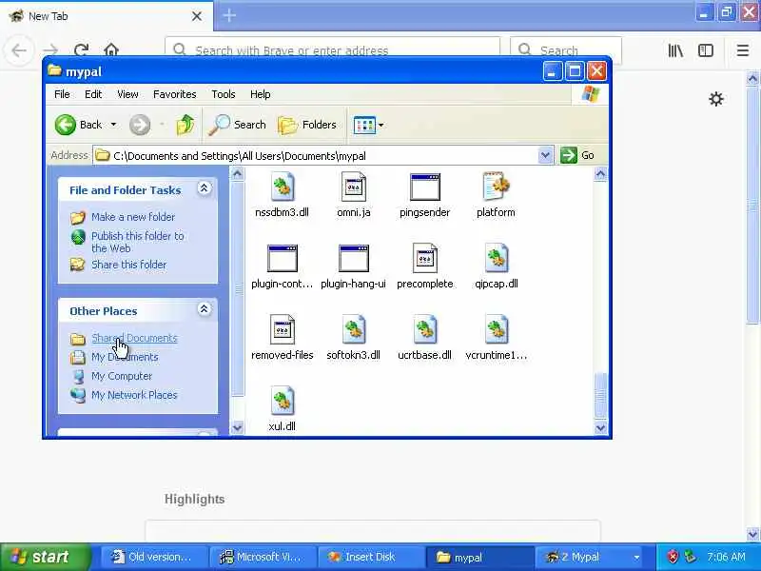The width and height of the screenshot is (761, 571).
Task: Select the xul.dll file icon
Action: 282,401
